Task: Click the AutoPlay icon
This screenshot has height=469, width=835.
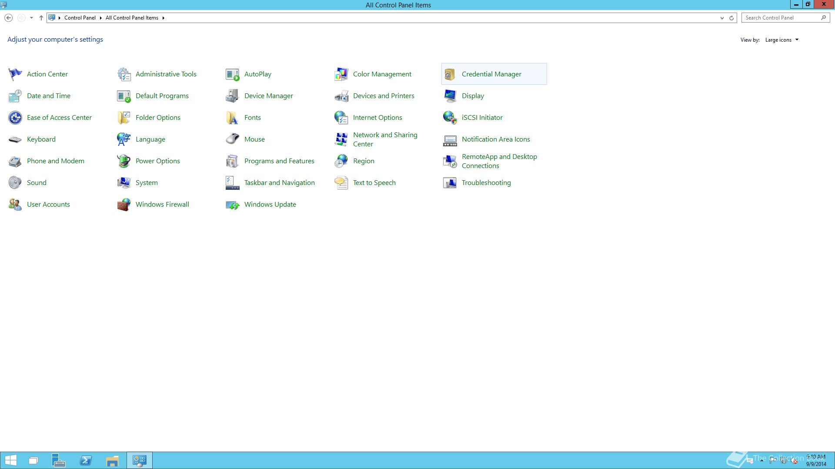Action: [x=232, y=74]
